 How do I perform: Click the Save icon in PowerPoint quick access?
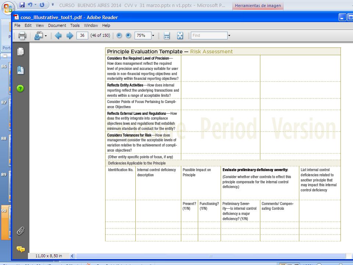coord(22,5)
